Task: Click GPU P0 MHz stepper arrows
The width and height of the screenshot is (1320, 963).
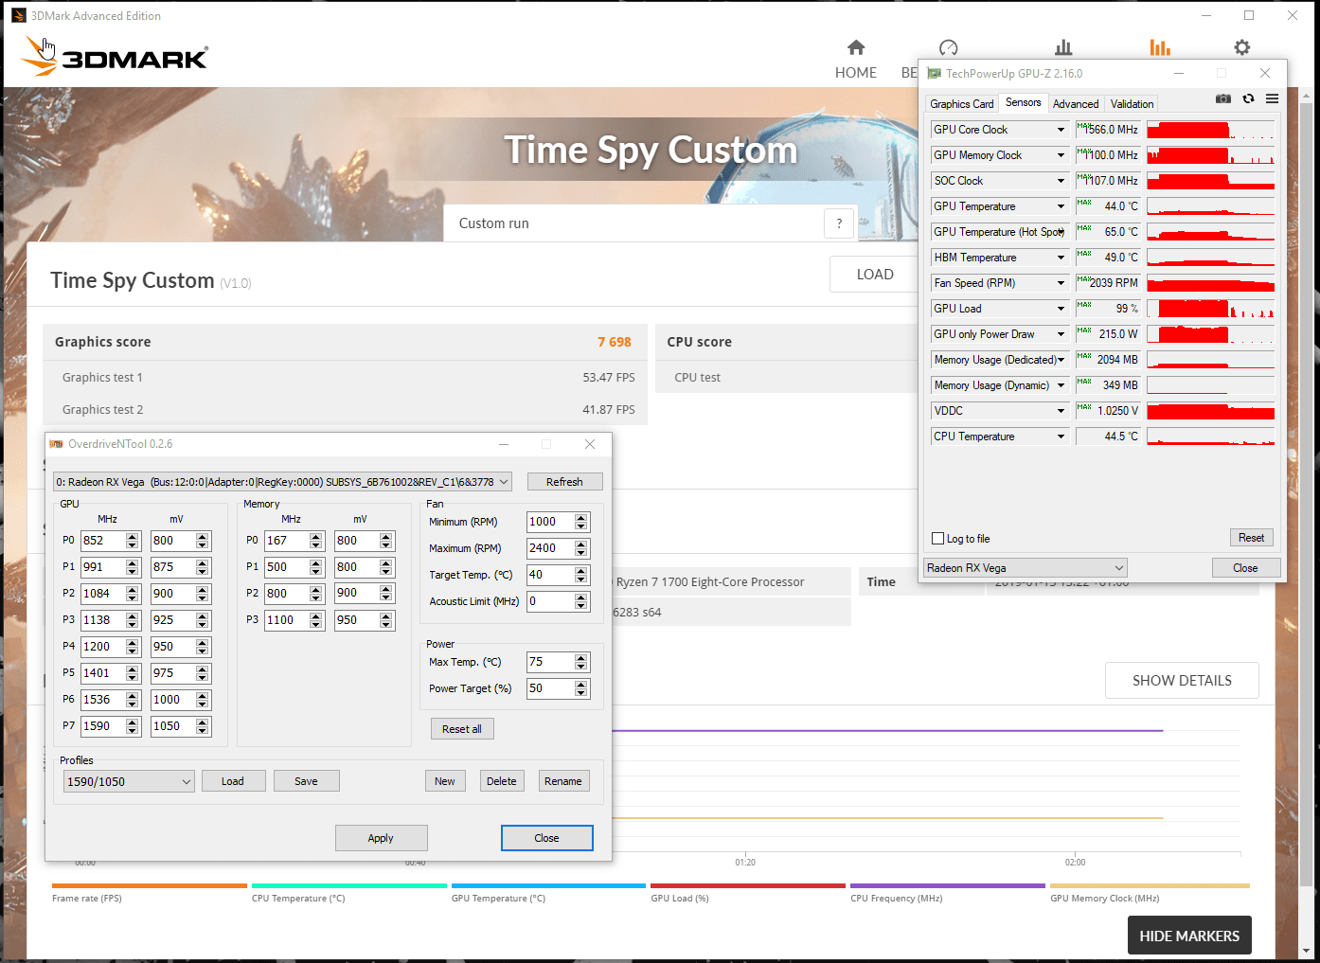Action: (x=133, y=541)
